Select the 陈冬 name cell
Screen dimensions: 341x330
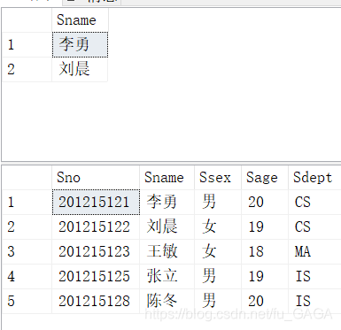click(x=167, y=301)
